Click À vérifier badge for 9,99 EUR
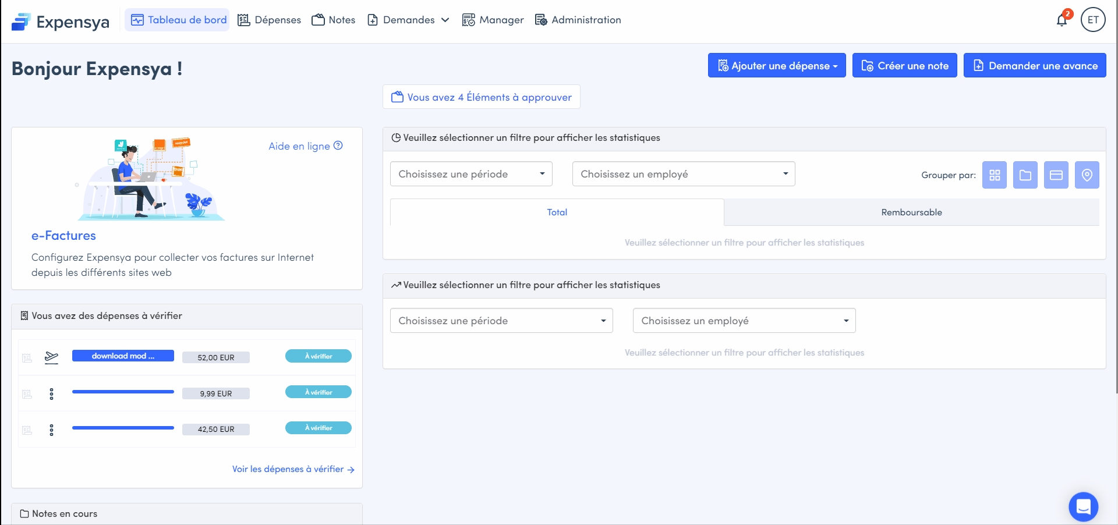This screenshot has height=525, width=1118. click(319, 392)
